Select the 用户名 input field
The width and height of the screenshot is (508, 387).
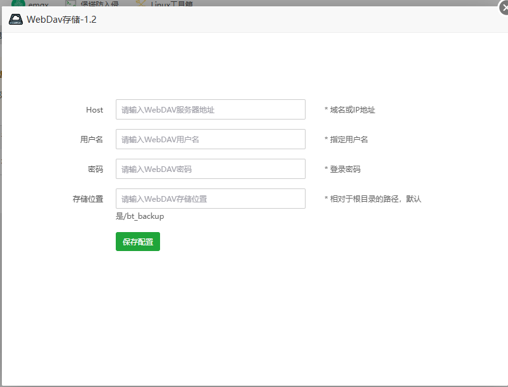pyautogui.click(x=211, y=139)
